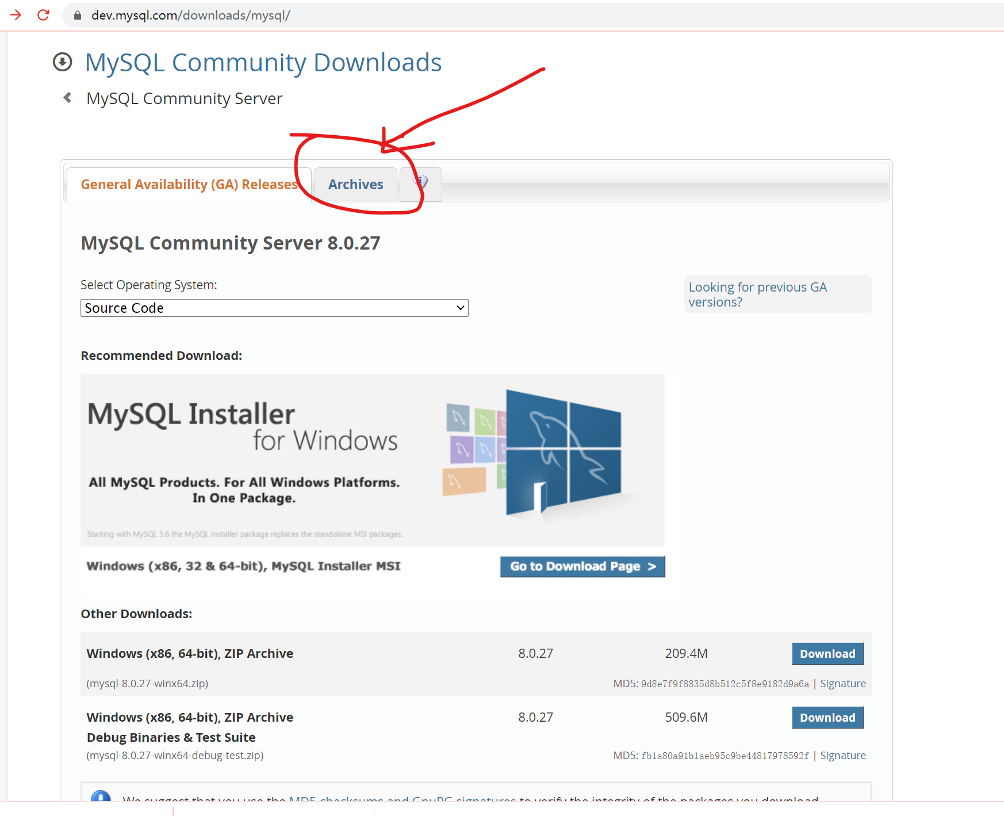The image size is (1004, 816).
Task: Open the Select Operating System dropdown
Action: (x=274, y=308)
